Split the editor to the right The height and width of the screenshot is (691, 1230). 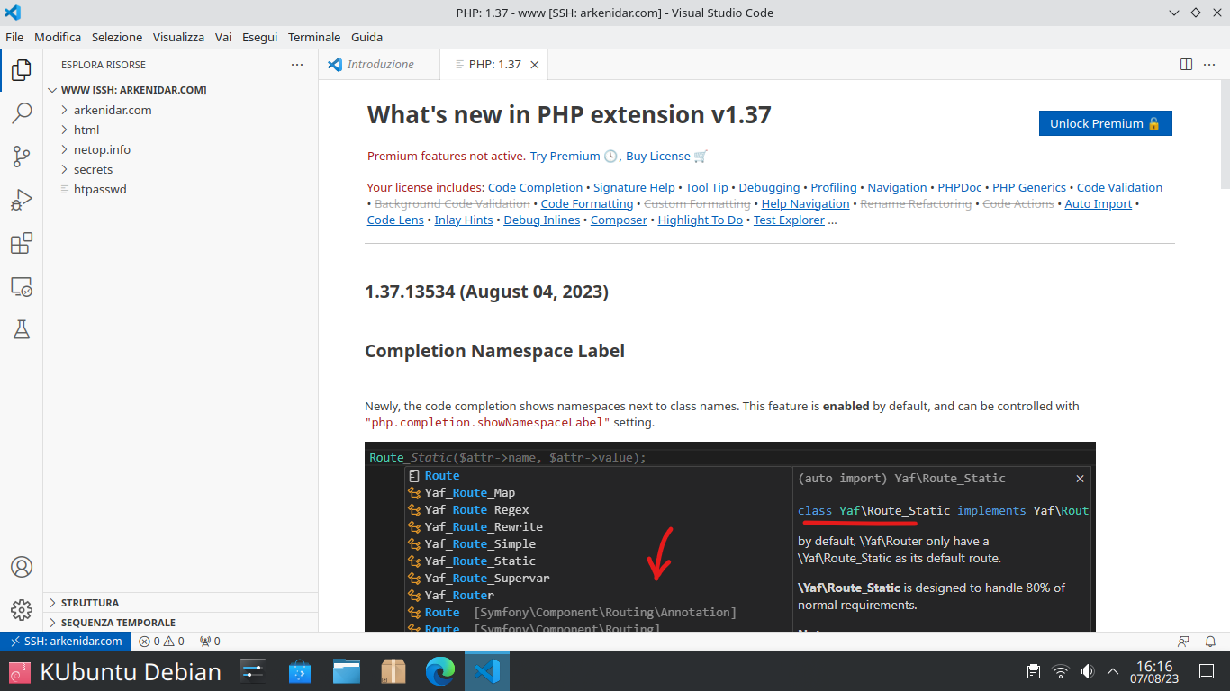(1187, 65)
